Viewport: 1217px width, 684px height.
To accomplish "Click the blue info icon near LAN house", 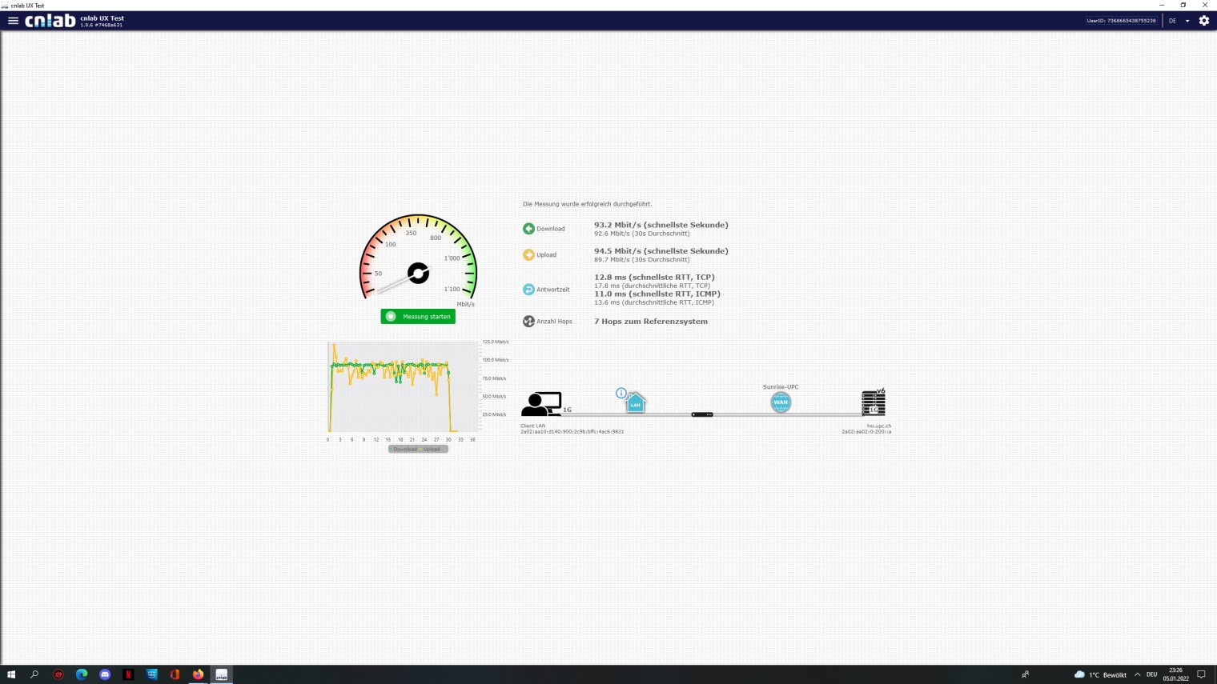I will (621, 393).
